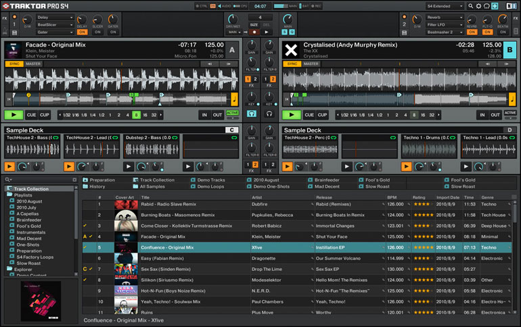Click the loop OUT button on Deck B
The image size is (521, 327).
495,116
